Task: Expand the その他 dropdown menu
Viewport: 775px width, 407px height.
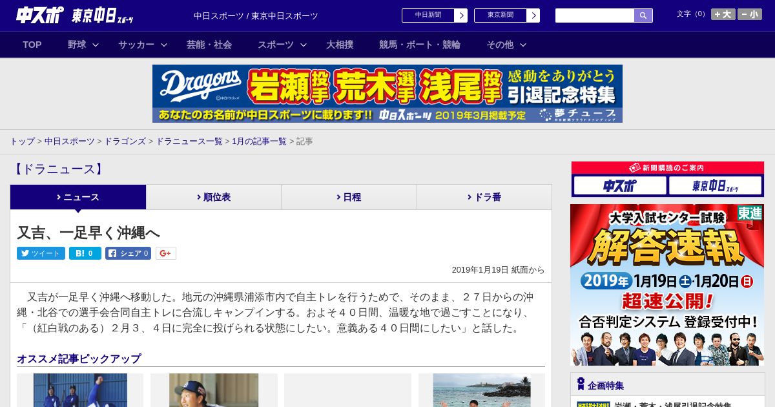Action: (x=506, y=45)
